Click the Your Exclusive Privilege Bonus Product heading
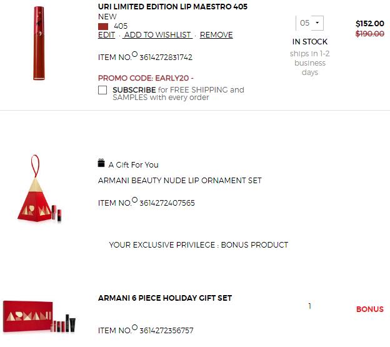Viewport: 390px width, 347px height. [199, 244]
